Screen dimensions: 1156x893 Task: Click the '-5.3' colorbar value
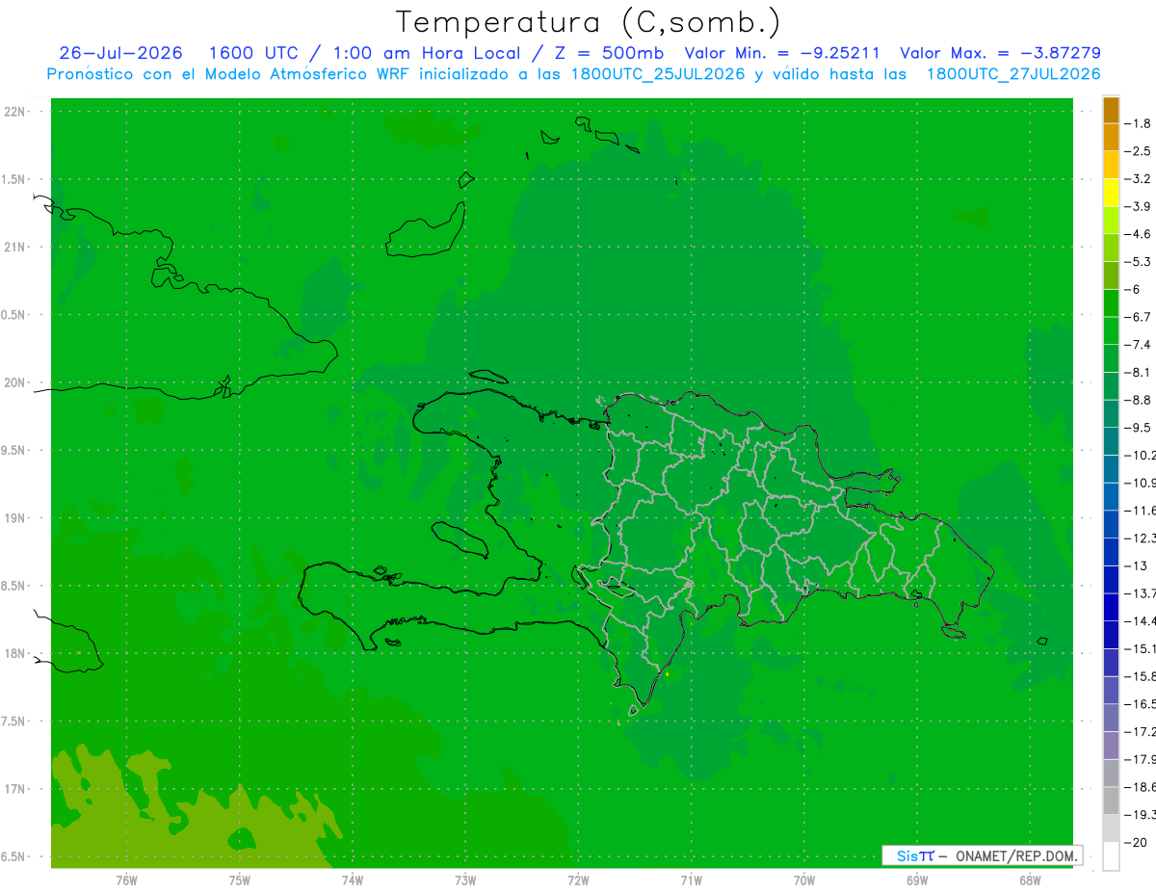coord(1137,262)
